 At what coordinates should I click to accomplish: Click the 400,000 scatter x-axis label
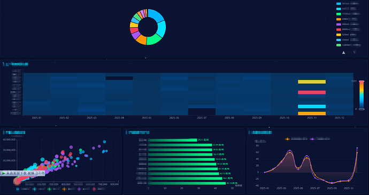(66, 184)
